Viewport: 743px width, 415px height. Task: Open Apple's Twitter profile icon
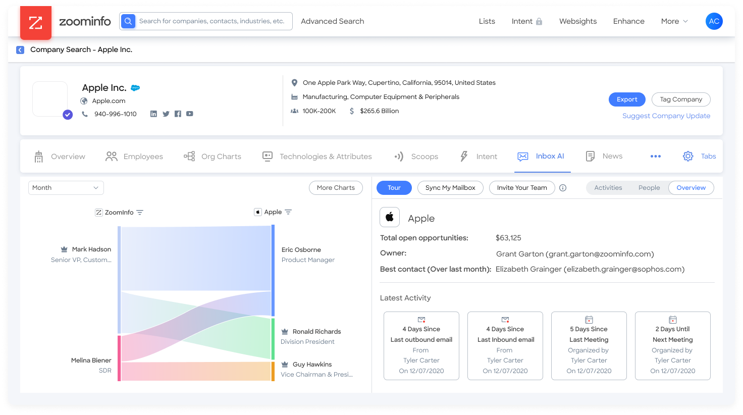(x=166, y=114)
